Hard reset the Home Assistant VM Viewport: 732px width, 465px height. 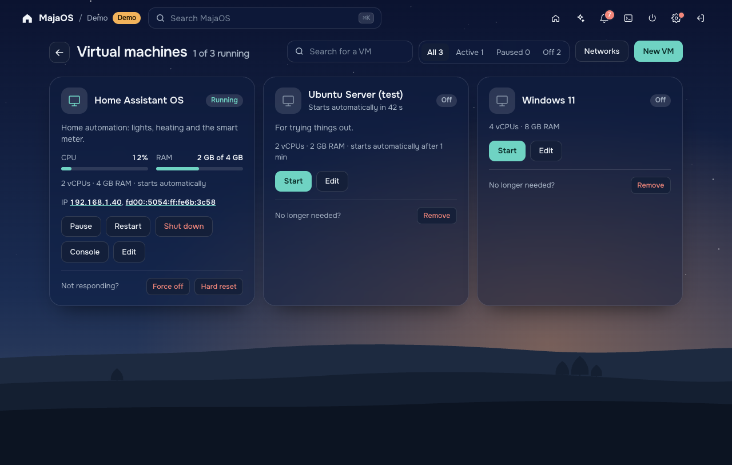(218, 287)
